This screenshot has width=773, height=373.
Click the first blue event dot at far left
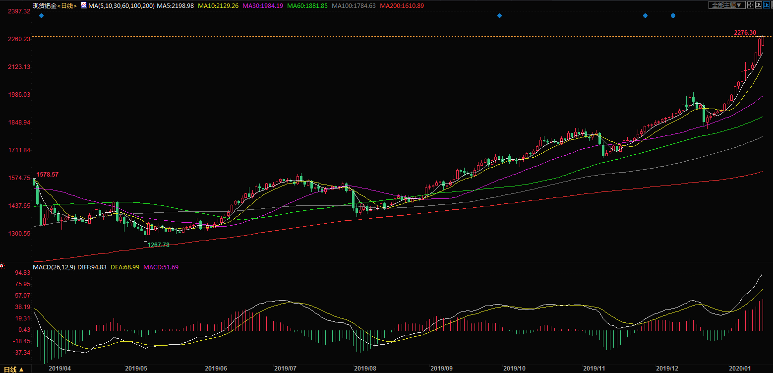pos(41,16)
